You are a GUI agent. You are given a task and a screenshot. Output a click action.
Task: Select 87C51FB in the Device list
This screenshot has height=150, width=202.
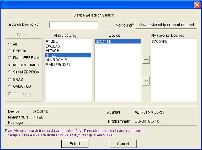[x=118, y=41]
